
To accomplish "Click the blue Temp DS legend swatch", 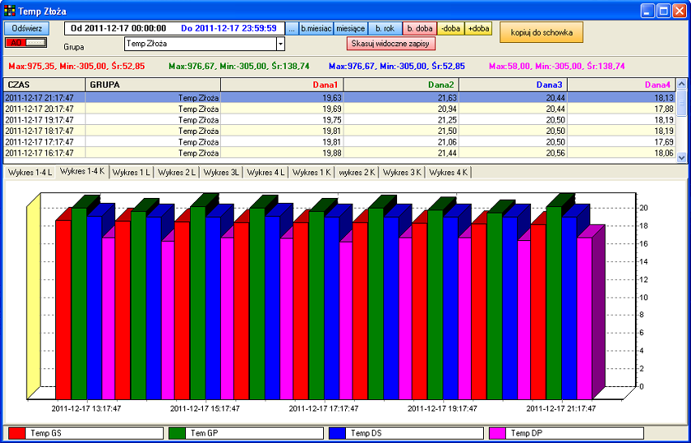I will 337,433.
